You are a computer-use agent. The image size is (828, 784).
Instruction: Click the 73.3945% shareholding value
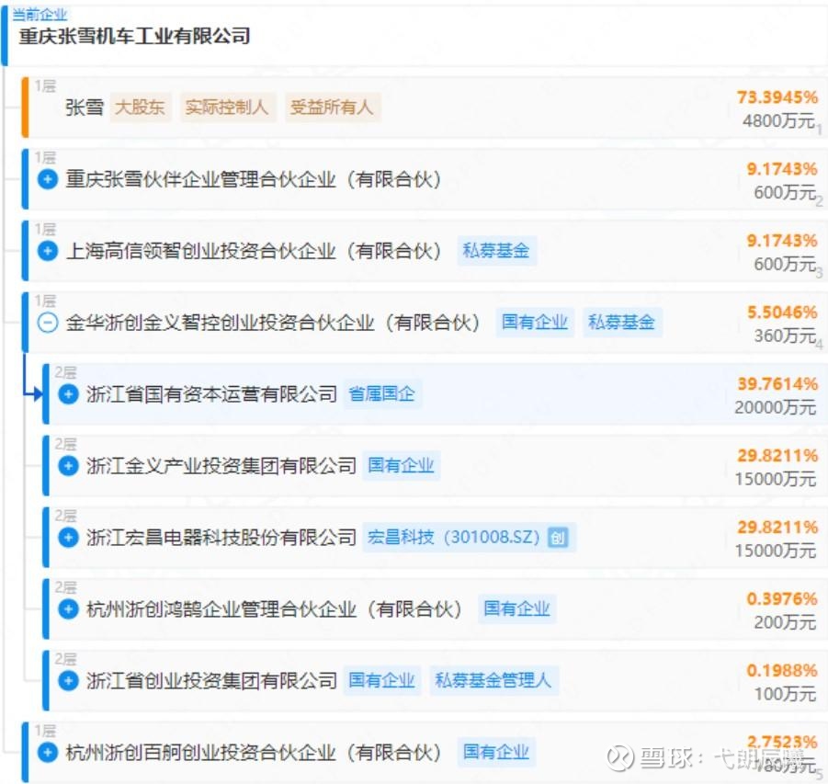[777, 97]
